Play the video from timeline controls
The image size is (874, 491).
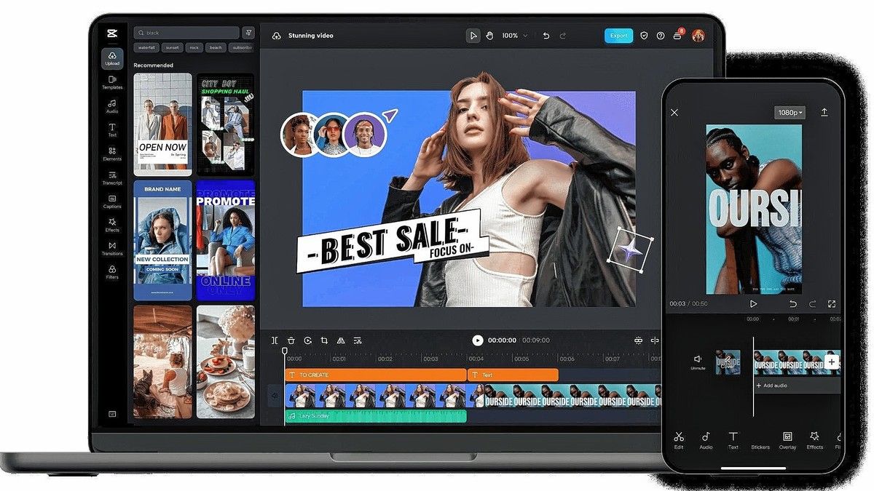click(x=477, y=340)
